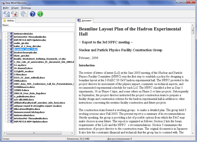This screenshot has height=142, width=197.
Task: Click the 'February , 2004' date line
Action: click(88, 58)
